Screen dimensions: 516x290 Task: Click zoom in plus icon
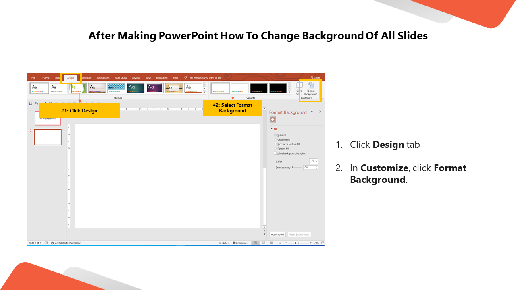tap(311, 243)
